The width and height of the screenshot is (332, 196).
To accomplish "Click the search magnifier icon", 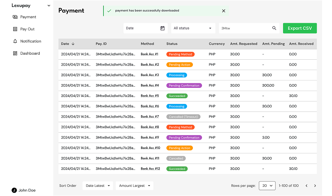I will tap(274, 28).
